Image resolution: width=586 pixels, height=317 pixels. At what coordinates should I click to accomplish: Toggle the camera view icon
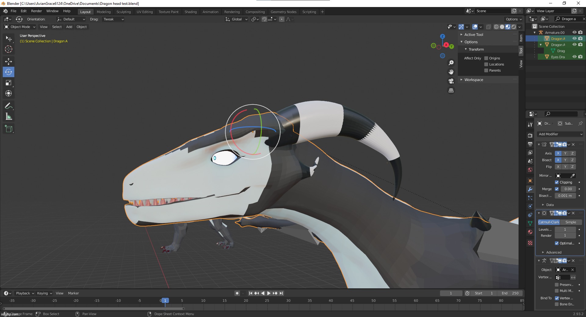pos(451,81)
